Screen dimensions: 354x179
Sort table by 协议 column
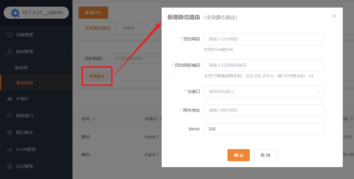[x=94, y=119]
